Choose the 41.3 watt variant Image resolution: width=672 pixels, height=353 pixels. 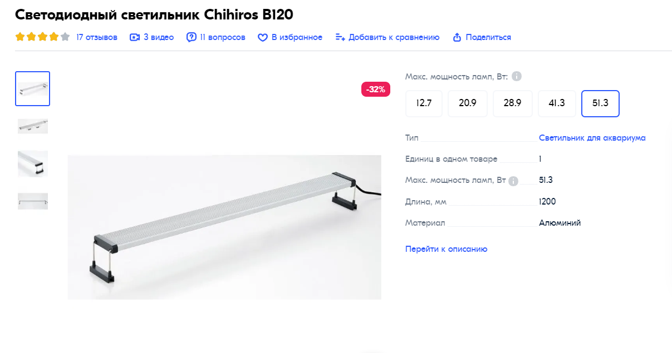click(557, 103)
